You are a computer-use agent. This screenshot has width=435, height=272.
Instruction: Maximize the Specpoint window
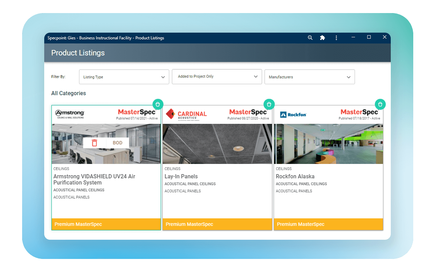(369, 37)
